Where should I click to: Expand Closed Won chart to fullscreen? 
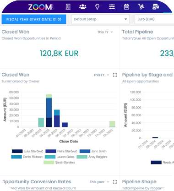point(115,75)
